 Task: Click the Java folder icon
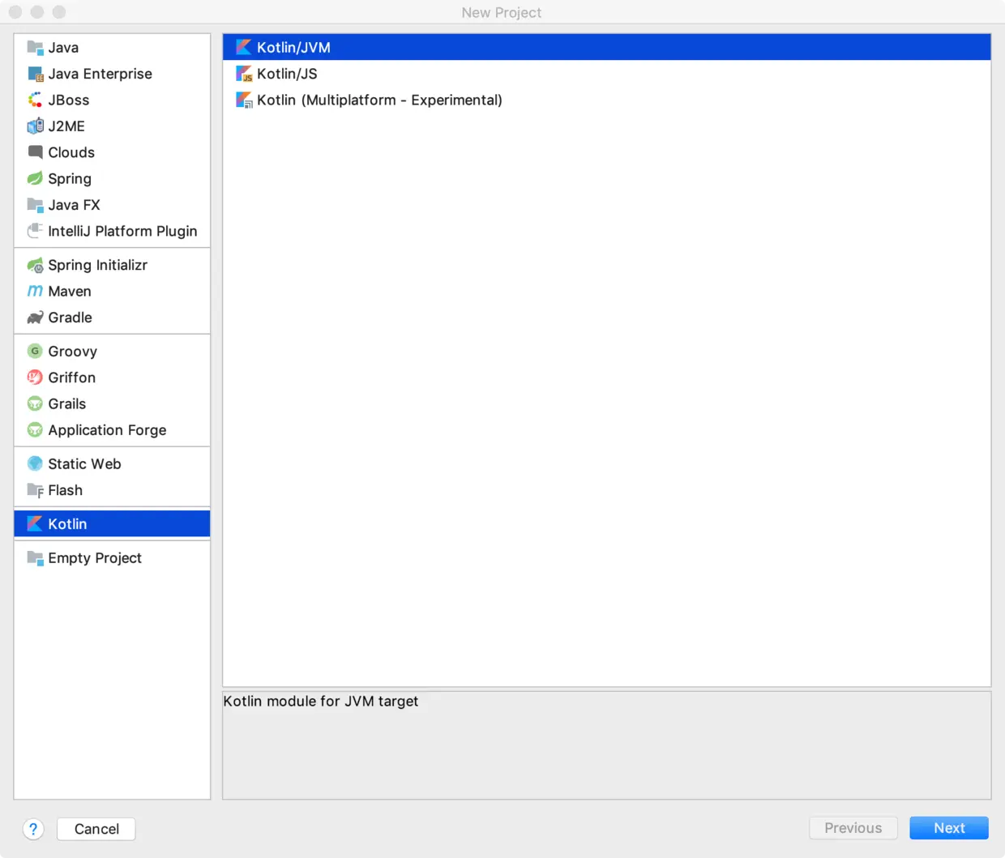[35, 48]
